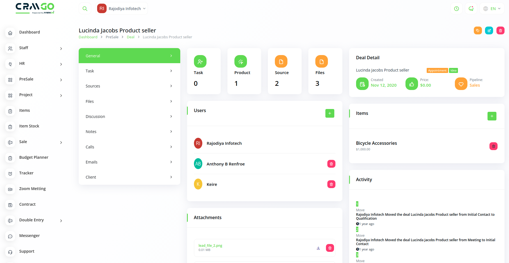Delete Bicycle Accessories item

click(x=493, y=146)
